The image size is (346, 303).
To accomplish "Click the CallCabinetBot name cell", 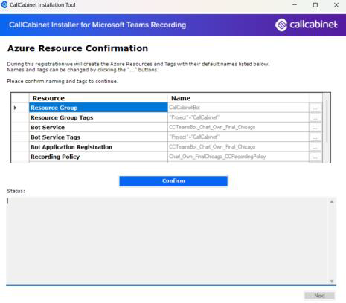I will tap(238, 108).
